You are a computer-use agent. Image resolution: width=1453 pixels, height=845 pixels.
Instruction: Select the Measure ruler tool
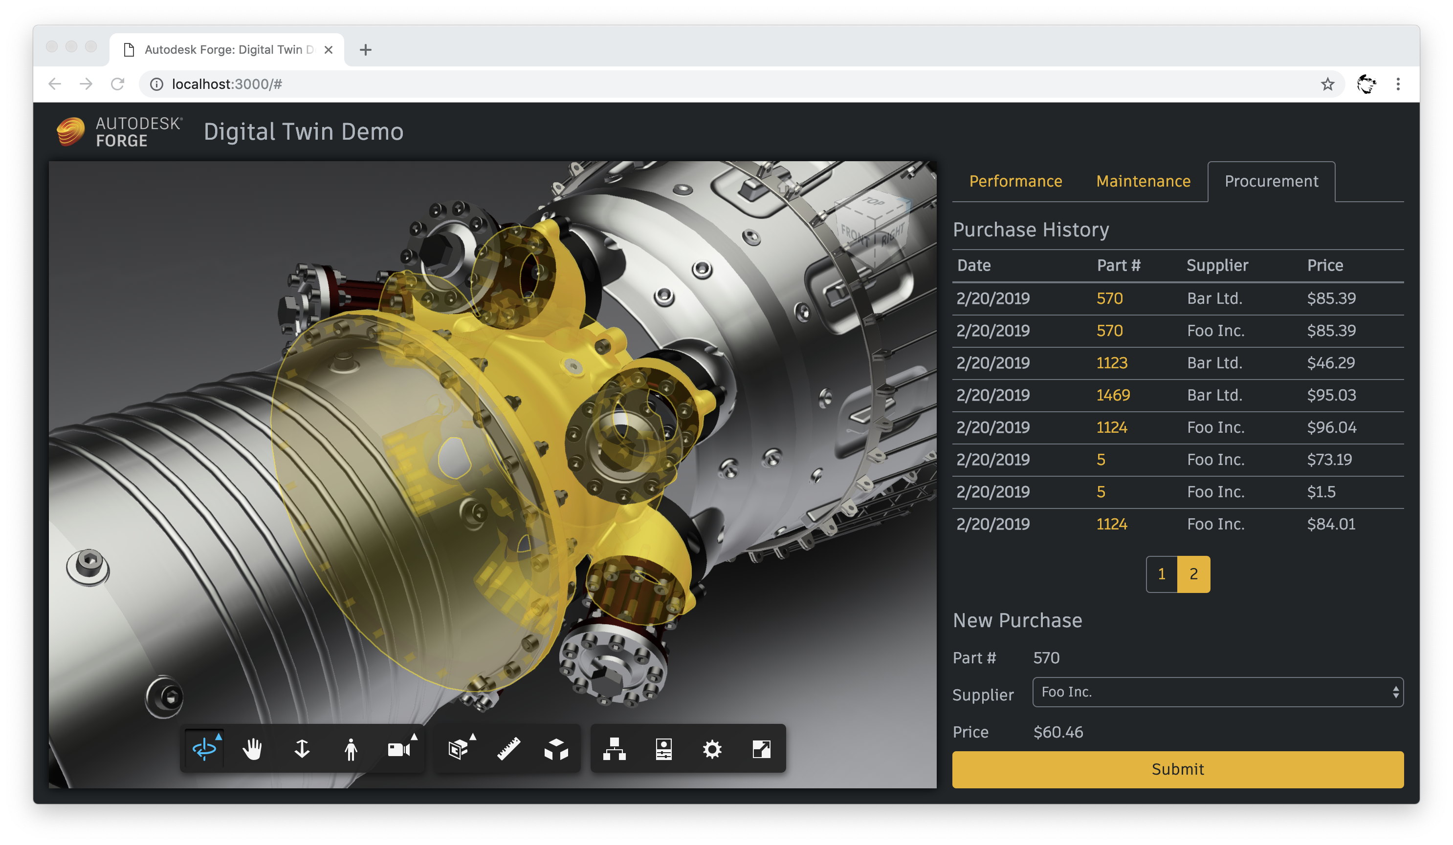tap(508, 749)
